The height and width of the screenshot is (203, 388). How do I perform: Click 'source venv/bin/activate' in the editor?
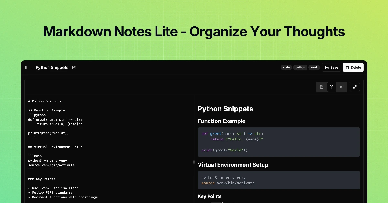coord(51,165)
